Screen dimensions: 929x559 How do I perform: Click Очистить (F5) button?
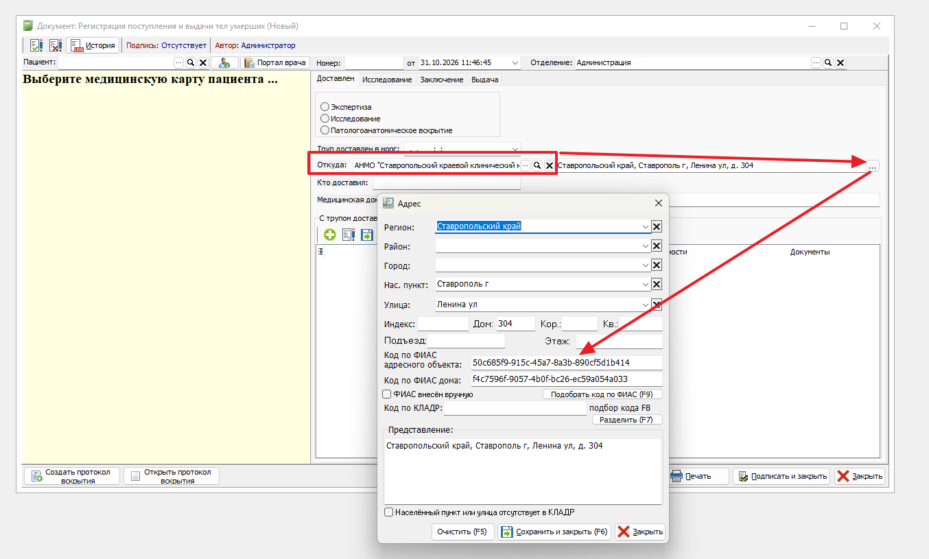coord(462,532)
